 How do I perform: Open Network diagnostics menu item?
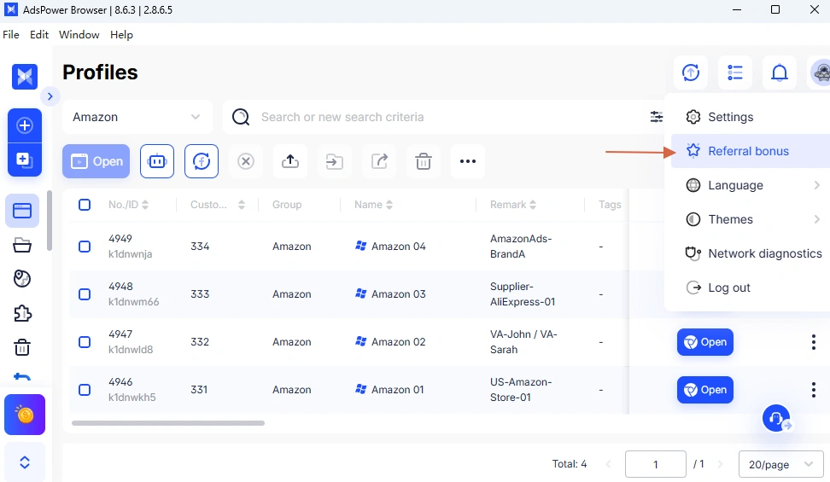751,253
